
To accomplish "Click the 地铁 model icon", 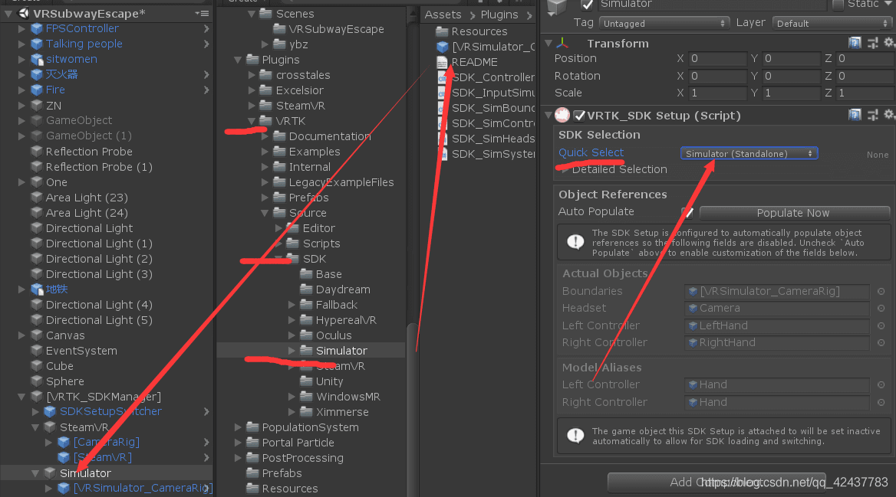I will [37, 289].
